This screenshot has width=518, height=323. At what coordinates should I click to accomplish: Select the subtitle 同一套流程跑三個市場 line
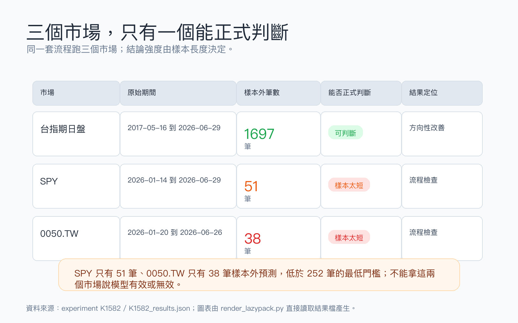click(130, 49)
